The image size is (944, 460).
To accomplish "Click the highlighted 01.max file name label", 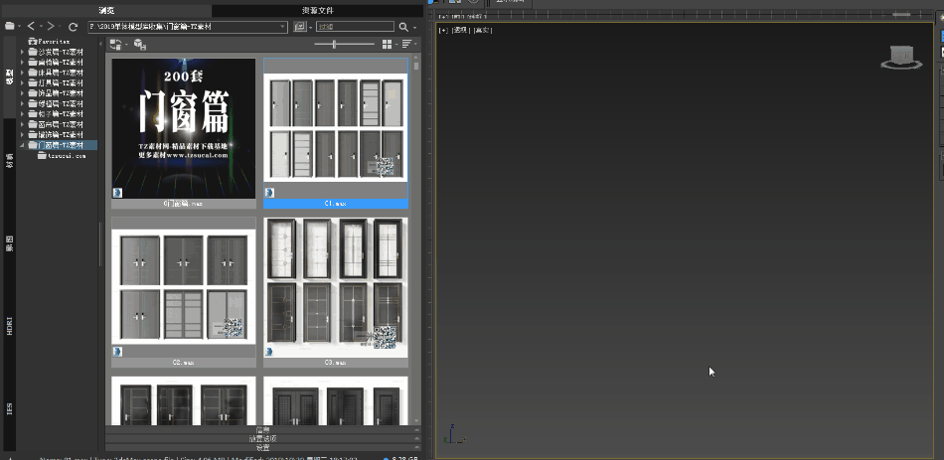I will [335, 204].
